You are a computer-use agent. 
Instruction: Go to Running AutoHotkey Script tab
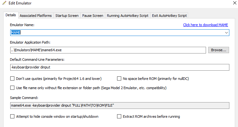coord(128,16)
